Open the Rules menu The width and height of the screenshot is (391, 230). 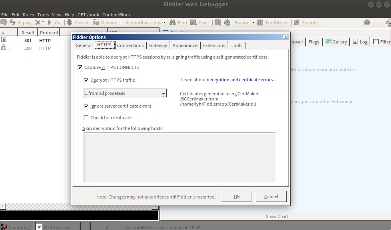pyautogui.click(x=28, y=15)
